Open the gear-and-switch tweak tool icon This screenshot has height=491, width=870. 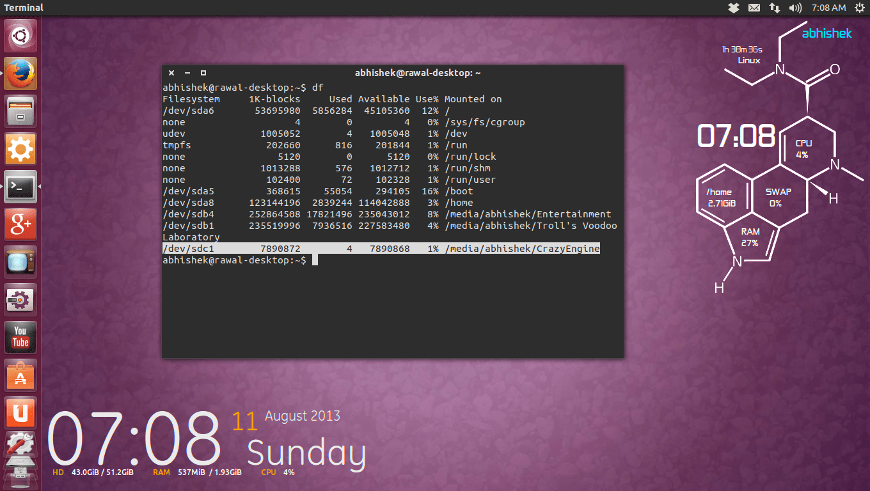point(20,300)
